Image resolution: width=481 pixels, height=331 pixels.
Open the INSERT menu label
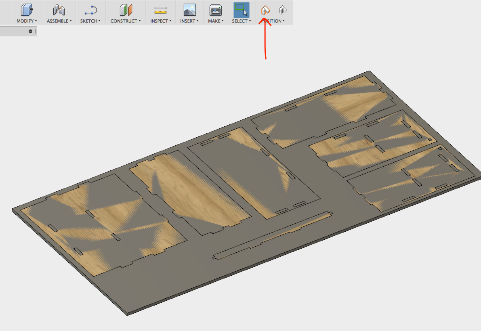click(189, 21)
